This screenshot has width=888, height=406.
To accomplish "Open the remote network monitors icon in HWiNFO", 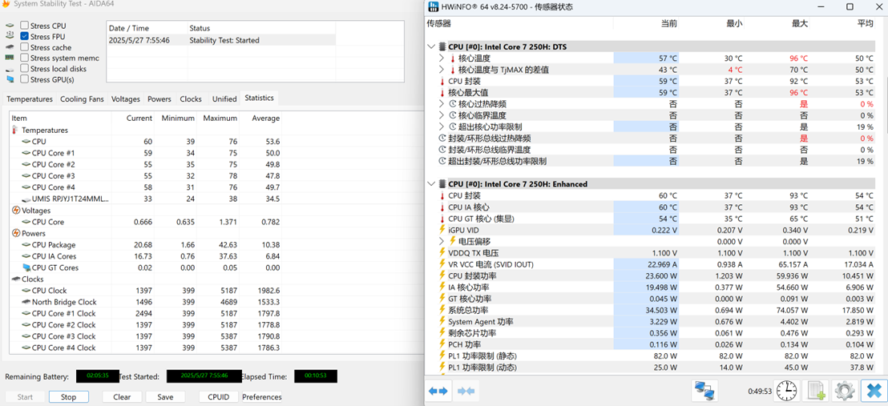I will [x=705, y=391].
